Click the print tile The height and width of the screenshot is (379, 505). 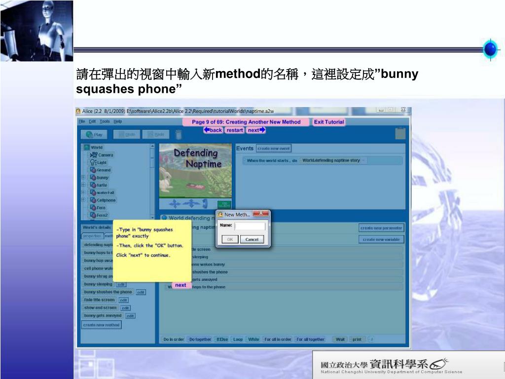click(357, 340)
